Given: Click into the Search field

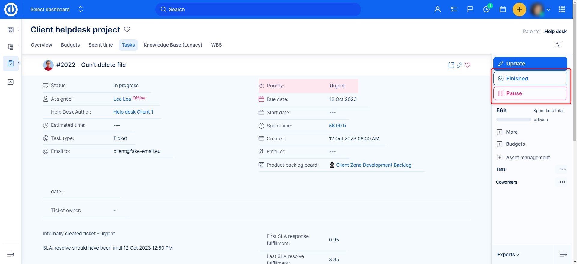Looking at the screenshot, I should point(258,10).
